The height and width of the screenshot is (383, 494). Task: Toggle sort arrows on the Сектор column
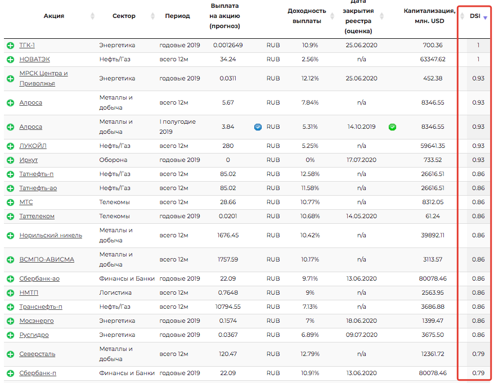tap(152, 16)
